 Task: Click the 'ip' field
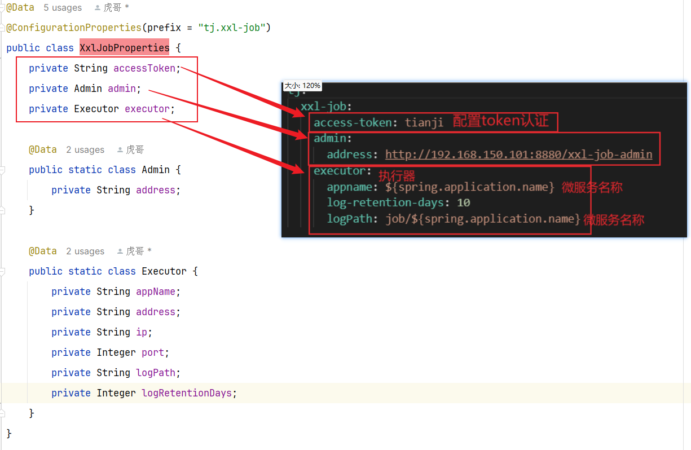pos(142,332)
